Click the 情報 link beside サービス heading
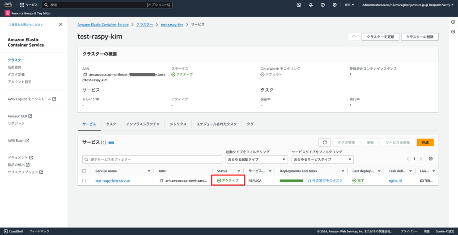 tap(111, 143)
